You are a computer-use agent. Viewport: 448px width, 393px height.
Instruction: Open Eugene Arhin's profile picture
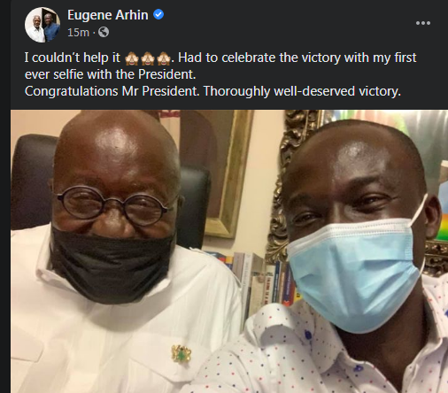pos(42,25)
